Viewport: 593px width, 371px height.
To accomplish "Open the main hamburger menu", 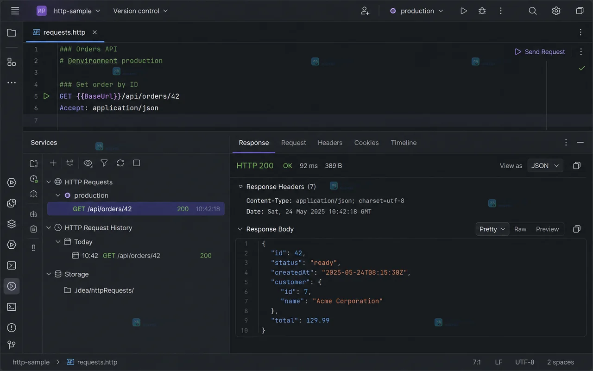I will [15, 11].
